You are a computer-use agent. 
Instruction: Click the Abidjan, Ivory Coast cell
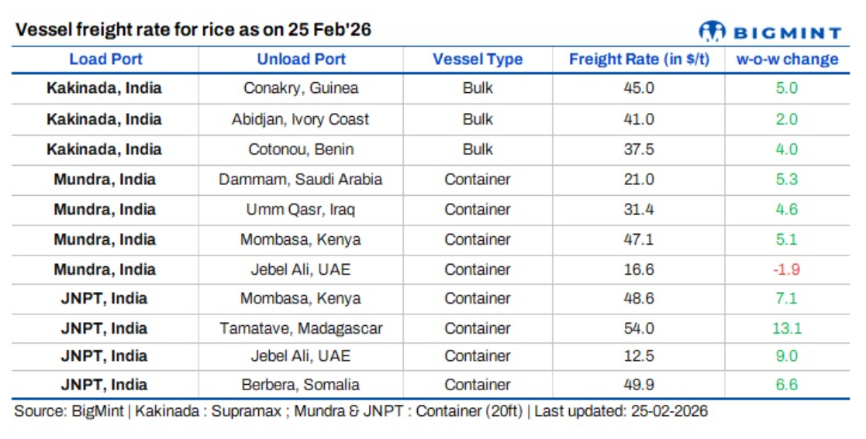coord(301,119)
